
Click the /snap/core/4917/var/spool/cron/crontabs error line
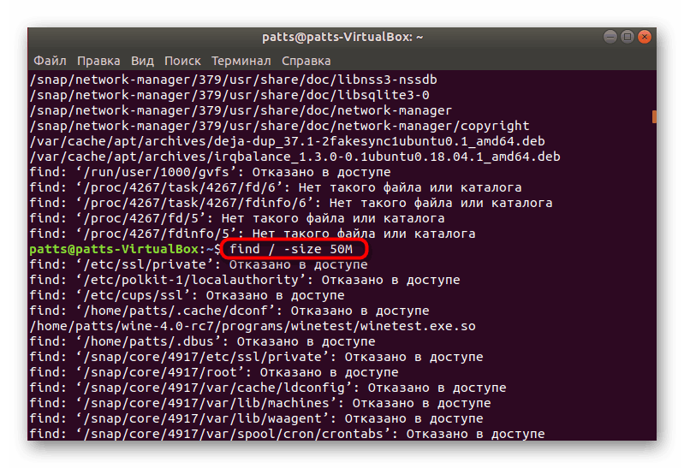[288, 434]
